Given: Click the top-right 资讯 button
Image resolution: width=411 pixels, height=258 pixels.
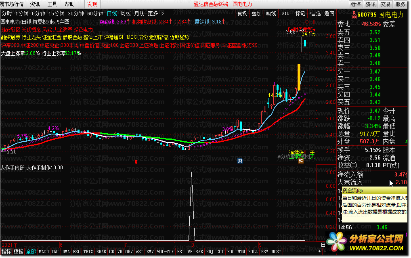Looking at the screenshot, I should 371,4.
